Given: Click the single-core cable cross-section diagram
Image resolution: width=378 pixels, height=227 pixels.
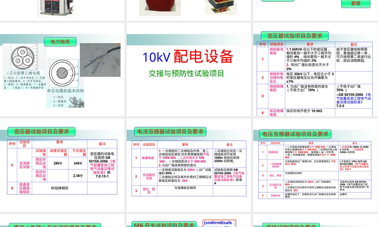Looking at the screenshot, I should pyautogui.click(x=64, y=73).
